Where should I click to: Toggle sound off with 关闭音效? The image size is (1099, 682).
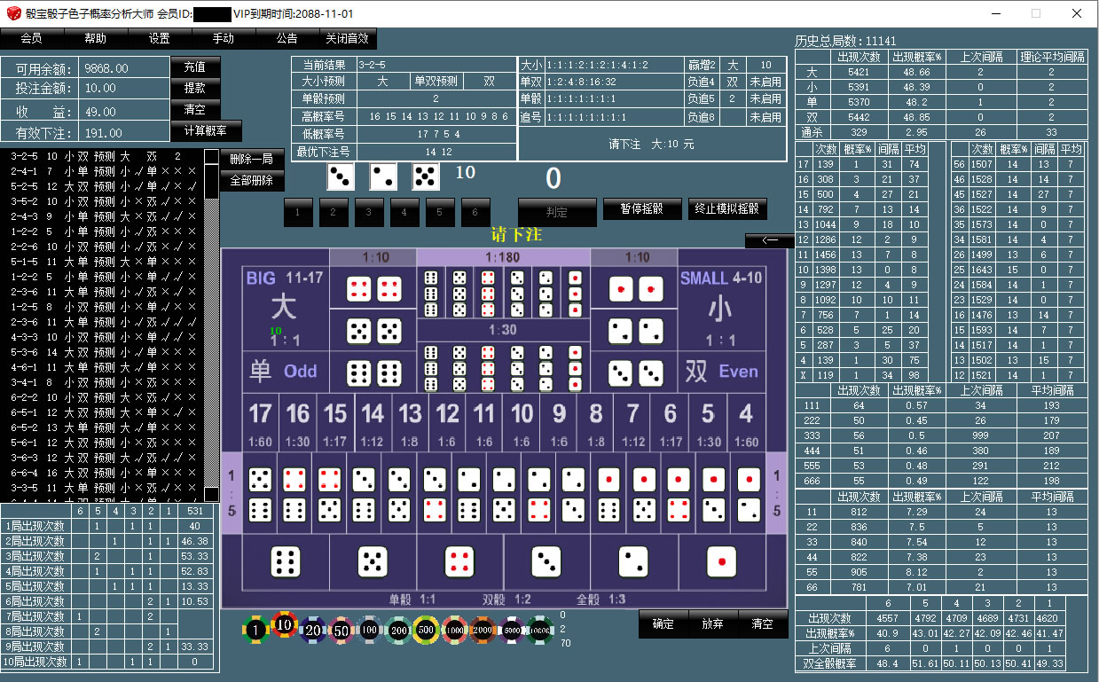click(349, 39)
